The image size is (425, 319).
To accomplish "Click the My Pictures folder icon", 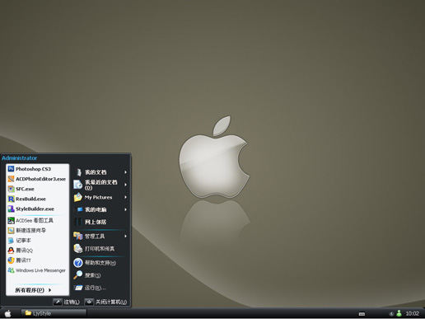I will point(78,197).
